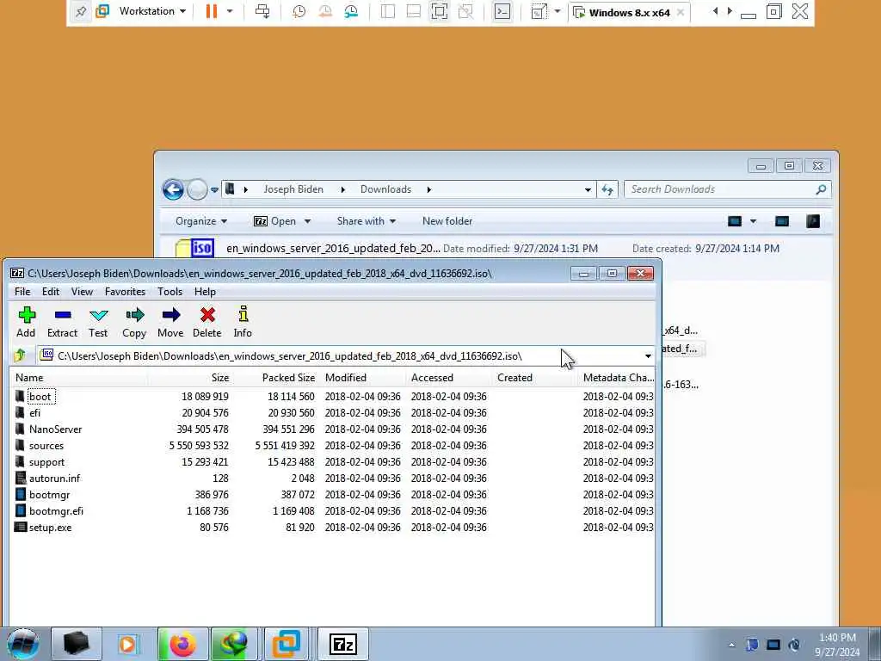Viewport: 881px width, 661px height.
Task: Open the VMware console view icon
Action: pyautogui.click(x=502, y=11)
